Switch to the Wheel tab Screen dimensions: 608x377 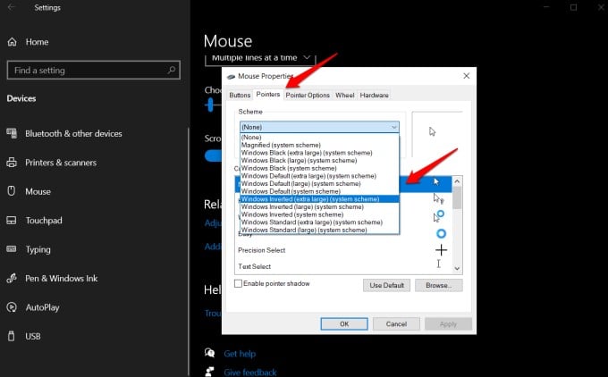pos(345,96)
